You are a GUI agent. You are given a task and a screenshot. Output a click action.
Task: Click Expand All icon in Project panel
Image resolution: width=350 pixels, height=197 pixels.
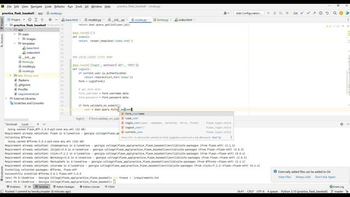(x=36, y=20)
